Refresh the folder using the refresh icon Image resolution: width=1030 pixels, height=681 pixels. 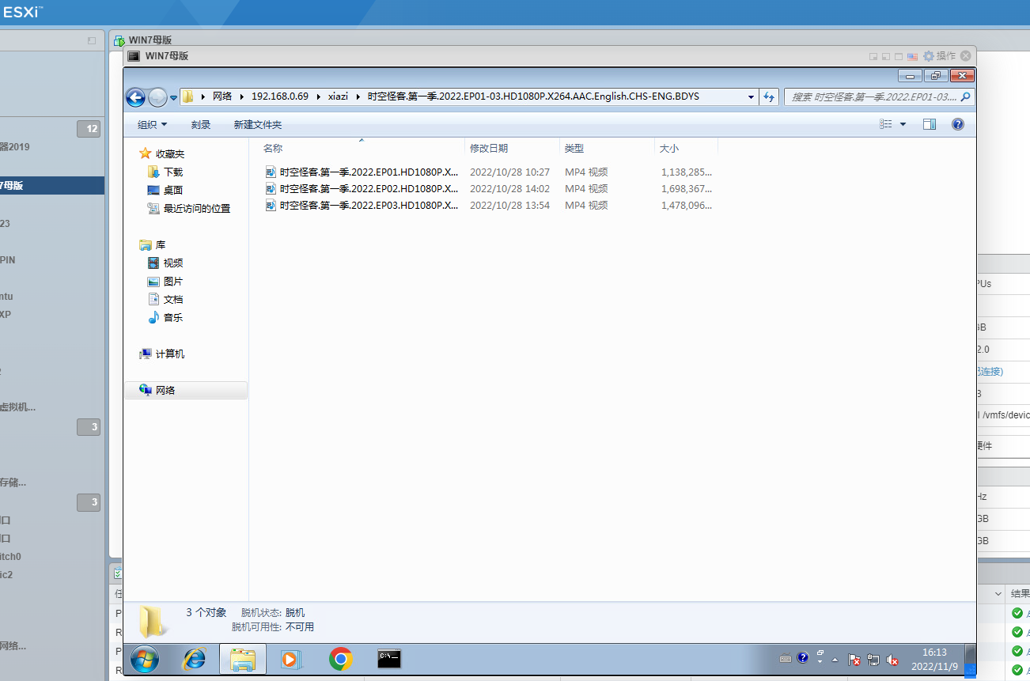[768, 96]
